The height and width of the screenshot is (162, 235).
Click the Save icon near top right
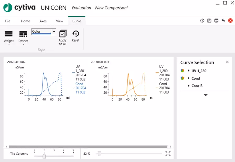(x=209, y=20)
